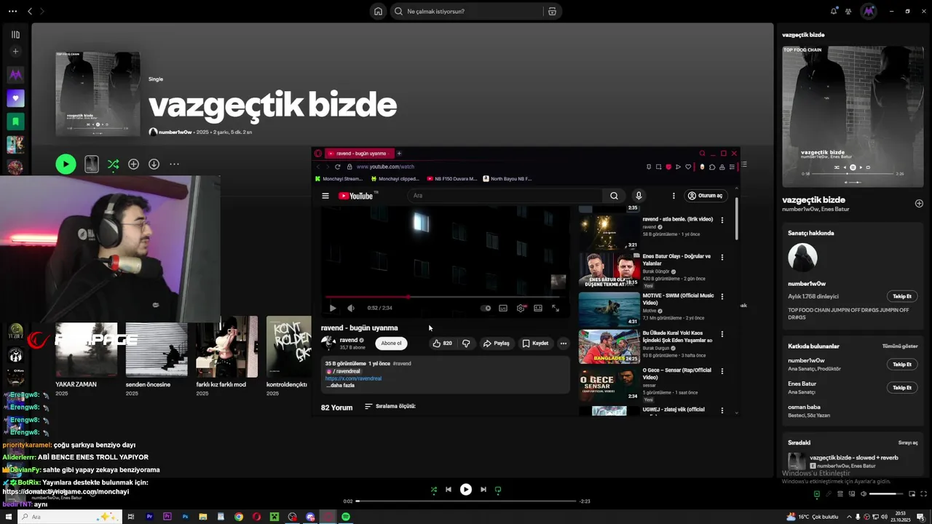Add the single to library with plus icon
Viewport: 932px width, 524px height.
tap(133, 164)
